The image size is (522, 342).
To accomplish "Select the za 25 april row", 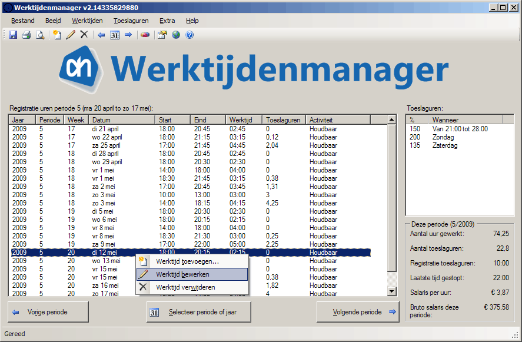I will click(191, 145).
